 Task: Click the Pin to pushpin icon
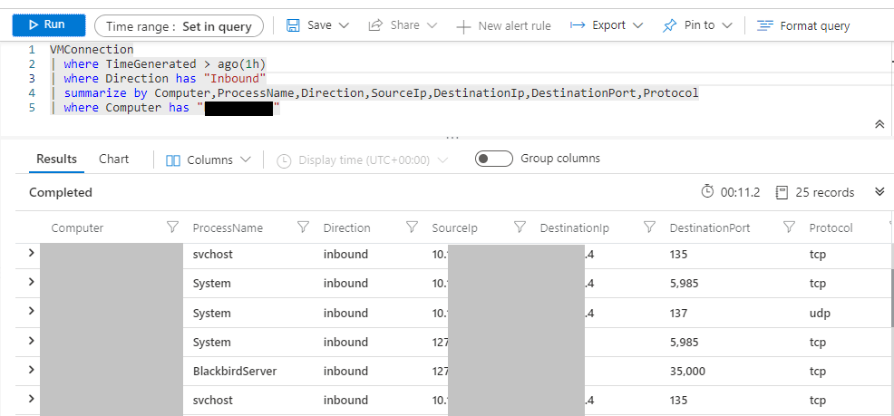(x=670, y=25)
